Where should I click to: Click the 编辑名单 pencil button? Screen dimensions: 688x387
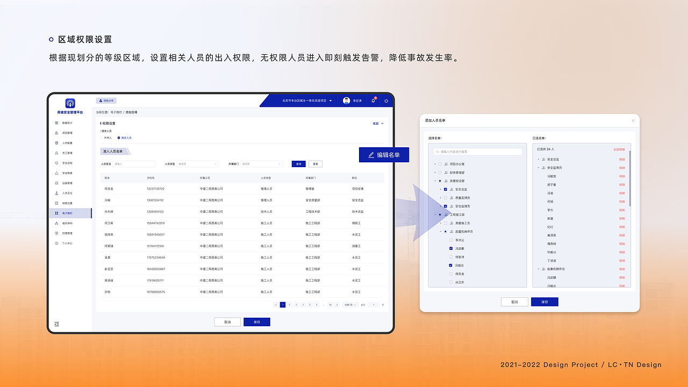(x=384, y=155)
